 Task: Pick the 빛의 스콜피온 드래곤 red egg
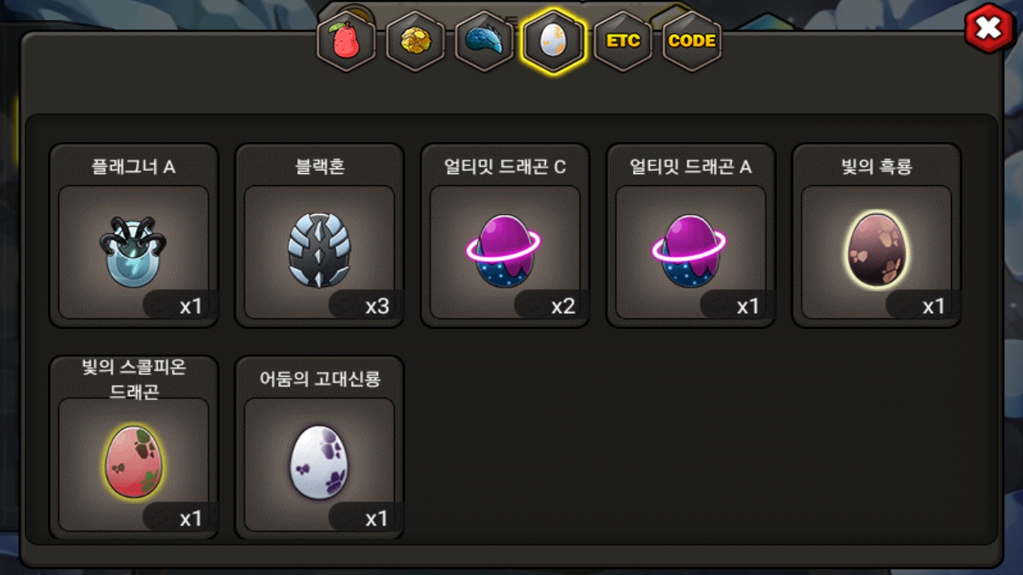[x=133, y=462]
